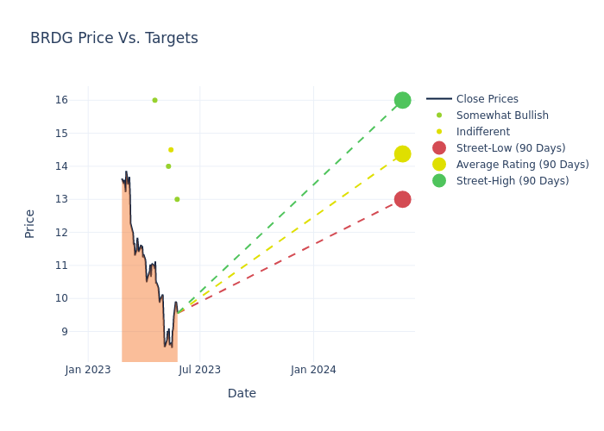Screen dimensions: 604x431
Task: Click the large red Street-Low marker on chart
Action: [x=402, y=199]
